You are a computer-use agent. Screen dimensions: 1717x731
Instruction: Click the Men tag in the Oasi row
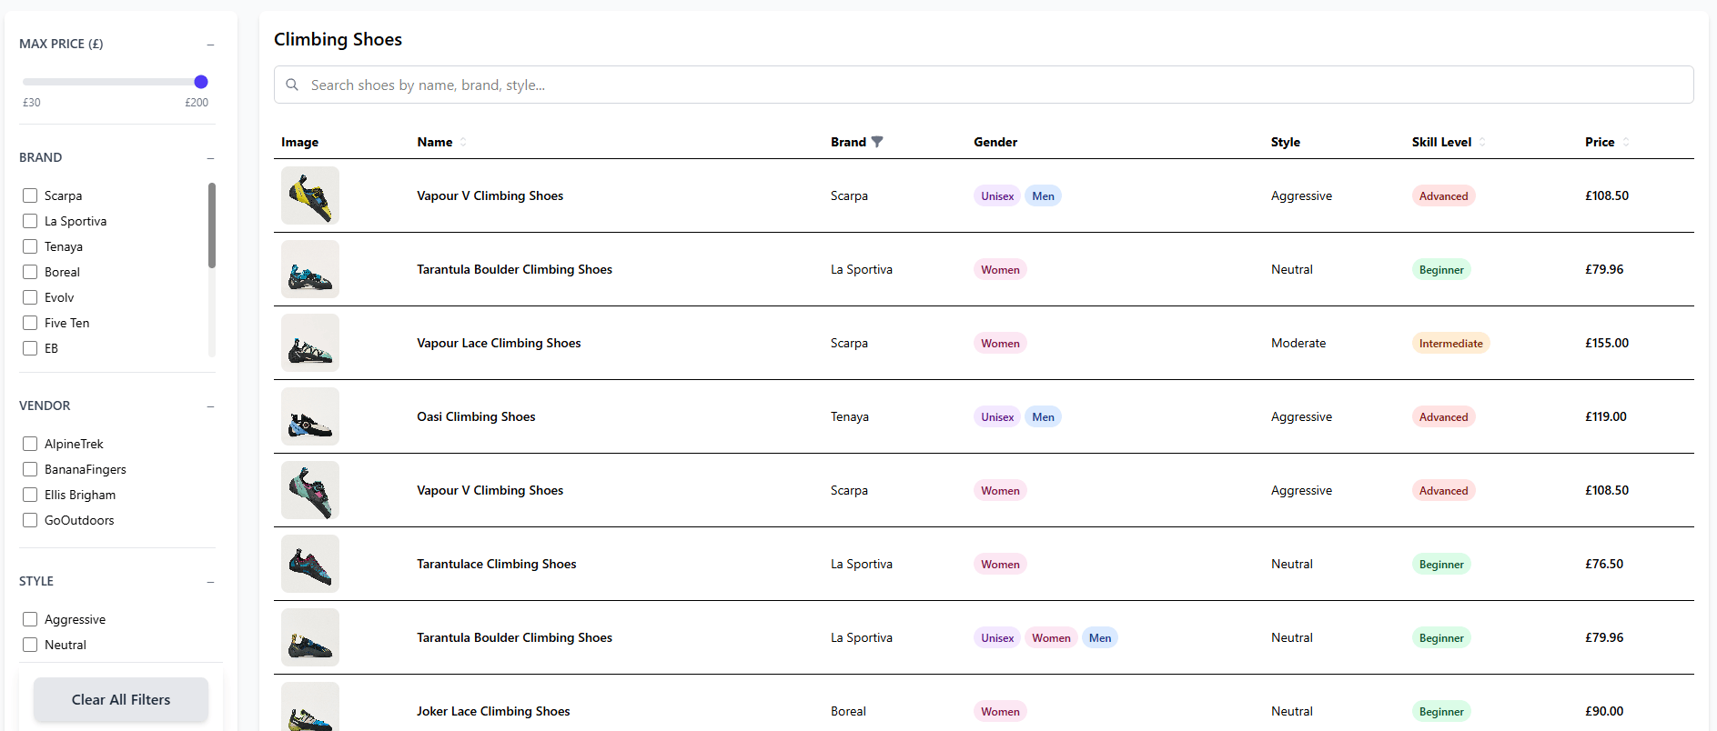(1043, 416)
